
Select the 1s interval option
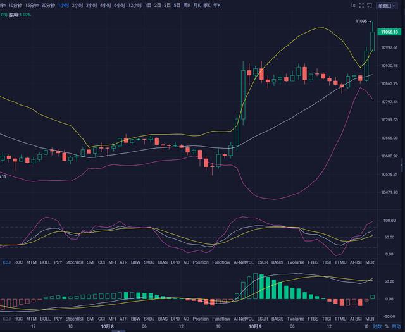click(x=353, y=5)
